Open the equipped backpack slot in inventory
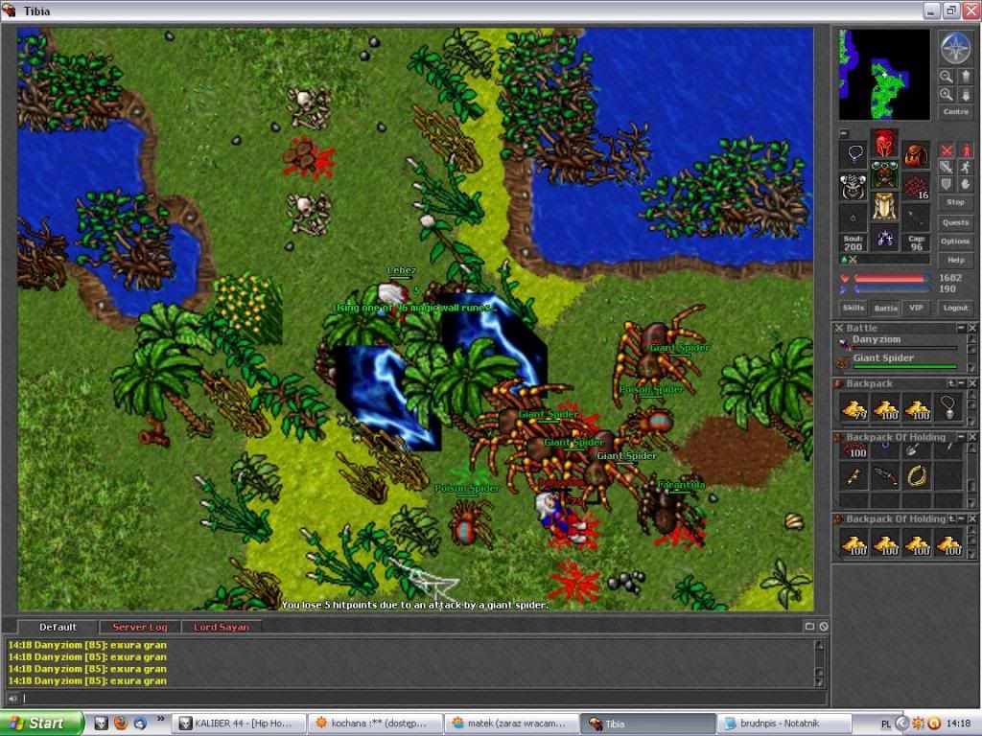982x736 pixels. point(916,154)
